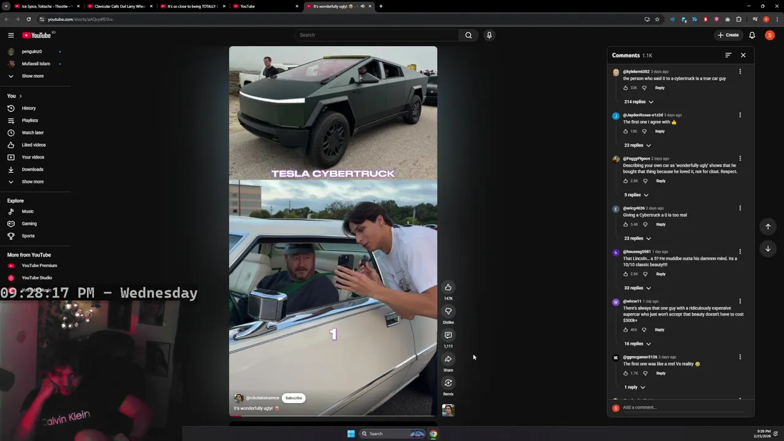
Task: Go to the YouTube home logo
Action: (37, 35)
